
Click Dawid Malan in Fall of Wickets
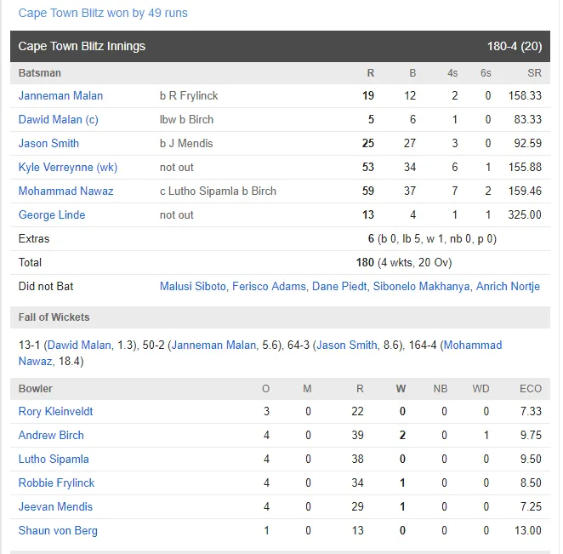coord(79,345)
